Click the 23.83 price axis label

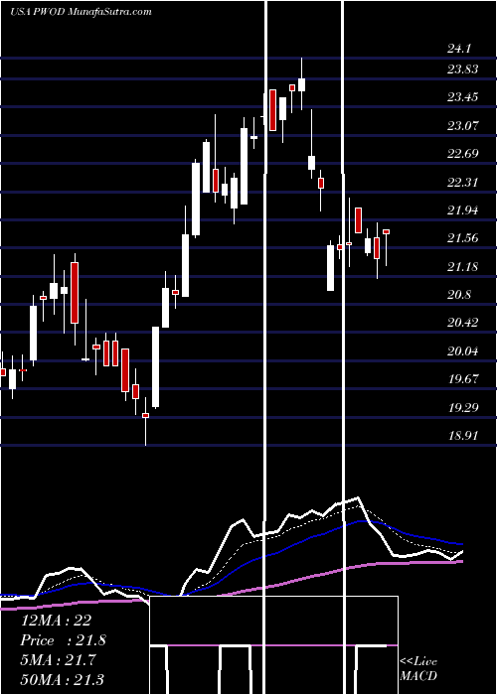click(x=463, y=69)
